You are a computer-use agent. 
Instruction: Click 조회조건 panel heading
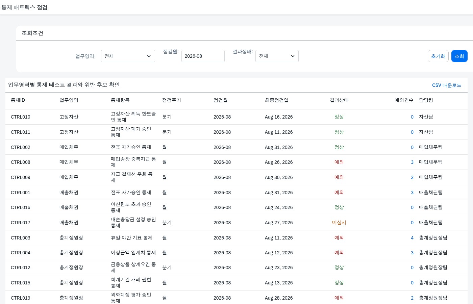click(x=32, y=33)
